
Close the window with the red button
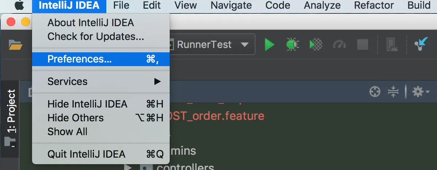click(11, 22)
